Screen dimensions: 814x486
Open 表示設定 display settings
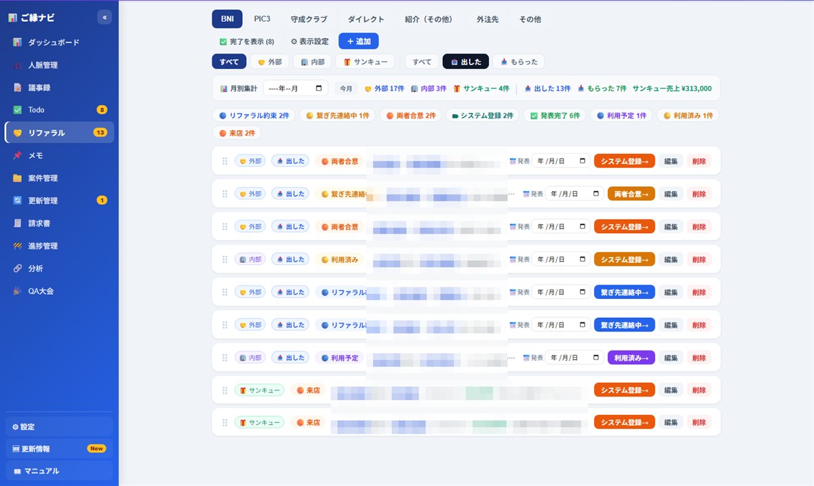tap(309, 41)
